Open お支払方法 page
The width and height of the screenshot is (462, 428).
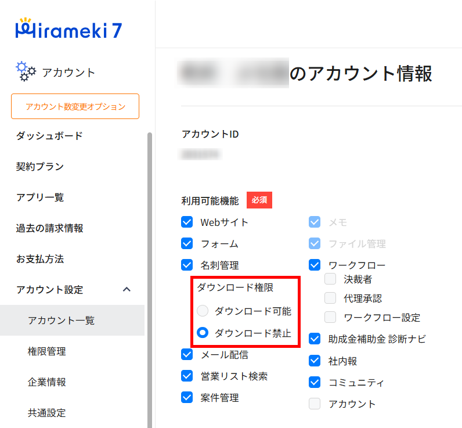point(40,259)
